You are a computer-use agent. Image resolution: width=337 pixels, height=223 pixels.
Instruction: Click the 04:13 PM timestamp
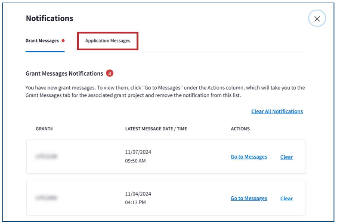pyautogui.click(x=135, y=202)
